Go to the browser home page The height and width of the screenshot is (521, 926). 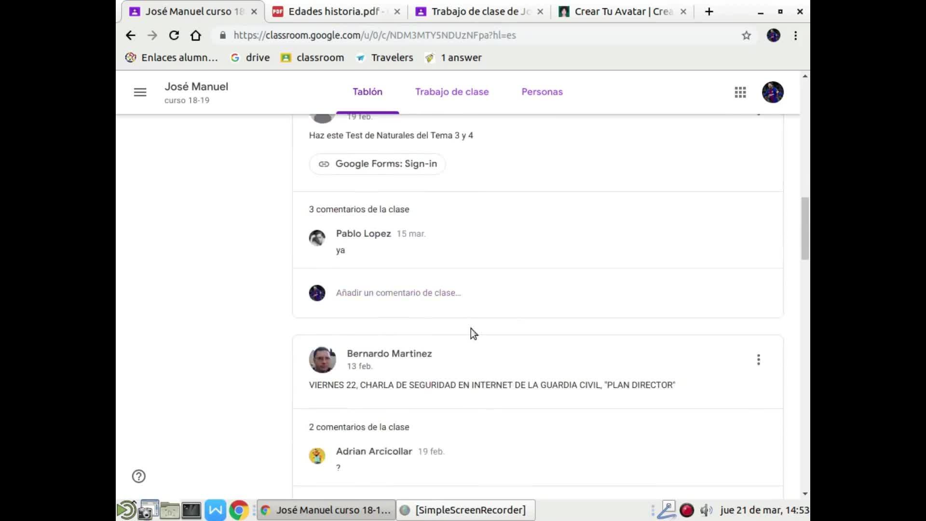[x=195, y=35]
